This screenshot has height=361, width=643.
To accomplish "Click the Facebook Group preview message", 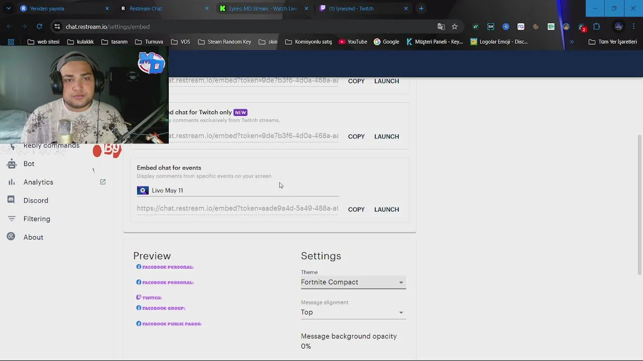I will (161, 308).
